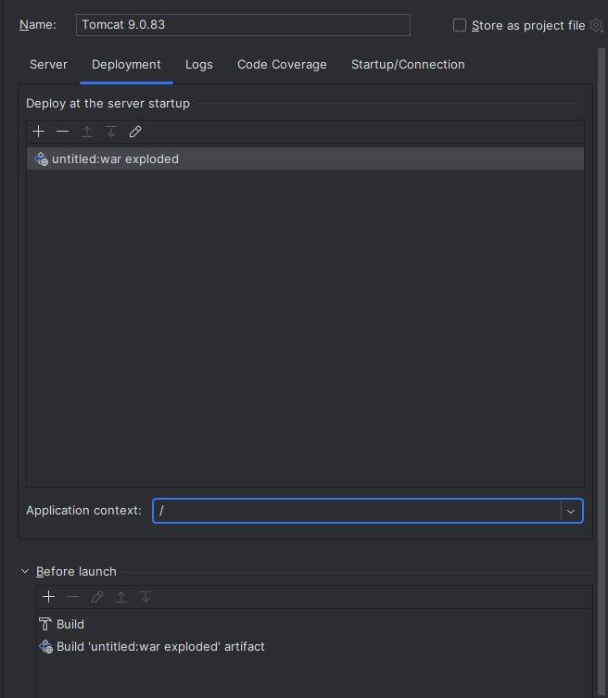The width and height of the screenshot is (608, 698).
Task: Open gear settings next to Store as project file
Action: pyautogui.click(x=597, y=25)
